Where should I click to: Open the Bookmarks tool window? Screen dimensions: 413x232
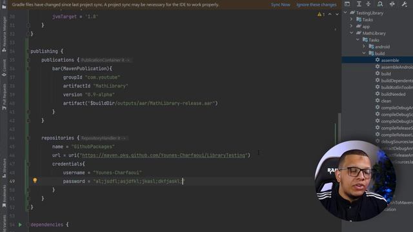[4, 195]
